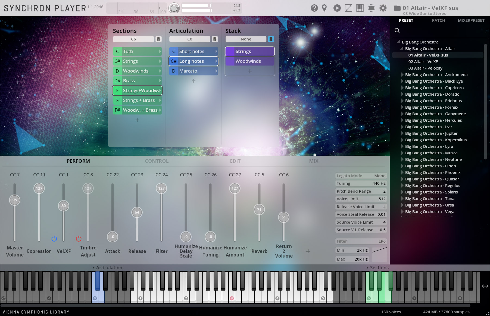Select the Woodwinds stack slot
Screen dimensions: 490x316
click(x=250, y=61)
